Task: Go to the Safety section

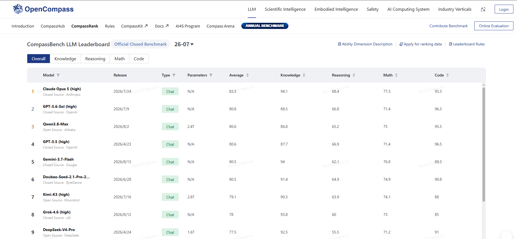Action: click(x=373, y=9)
